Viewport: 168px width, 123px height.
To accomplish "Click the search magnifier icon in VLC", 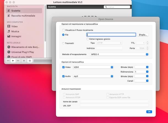I will 106,7.
